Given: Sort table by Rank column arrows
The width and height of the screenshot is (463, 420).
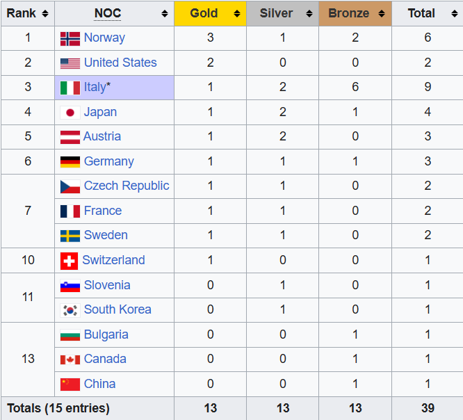Looking at the screenshot, I should coord(44,14).
